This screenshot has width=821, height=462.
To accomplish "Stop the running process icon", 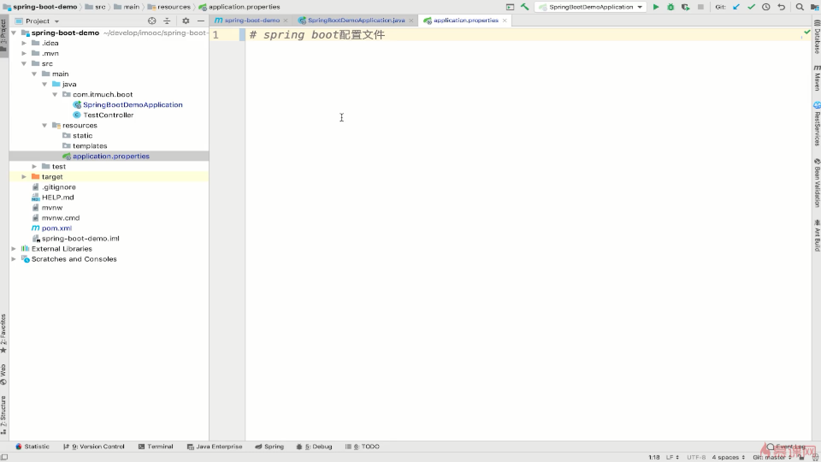I will click(x=700, y=7).
